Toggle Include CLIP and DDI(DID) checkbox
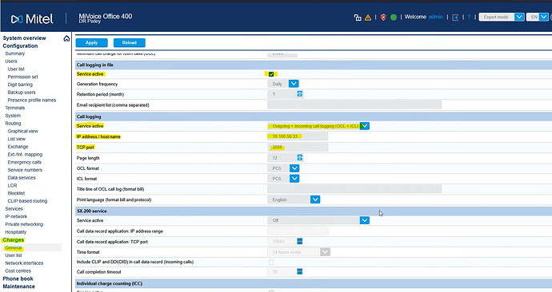The height and width of the screenshot is (292, 552). (x=271, y=262)
